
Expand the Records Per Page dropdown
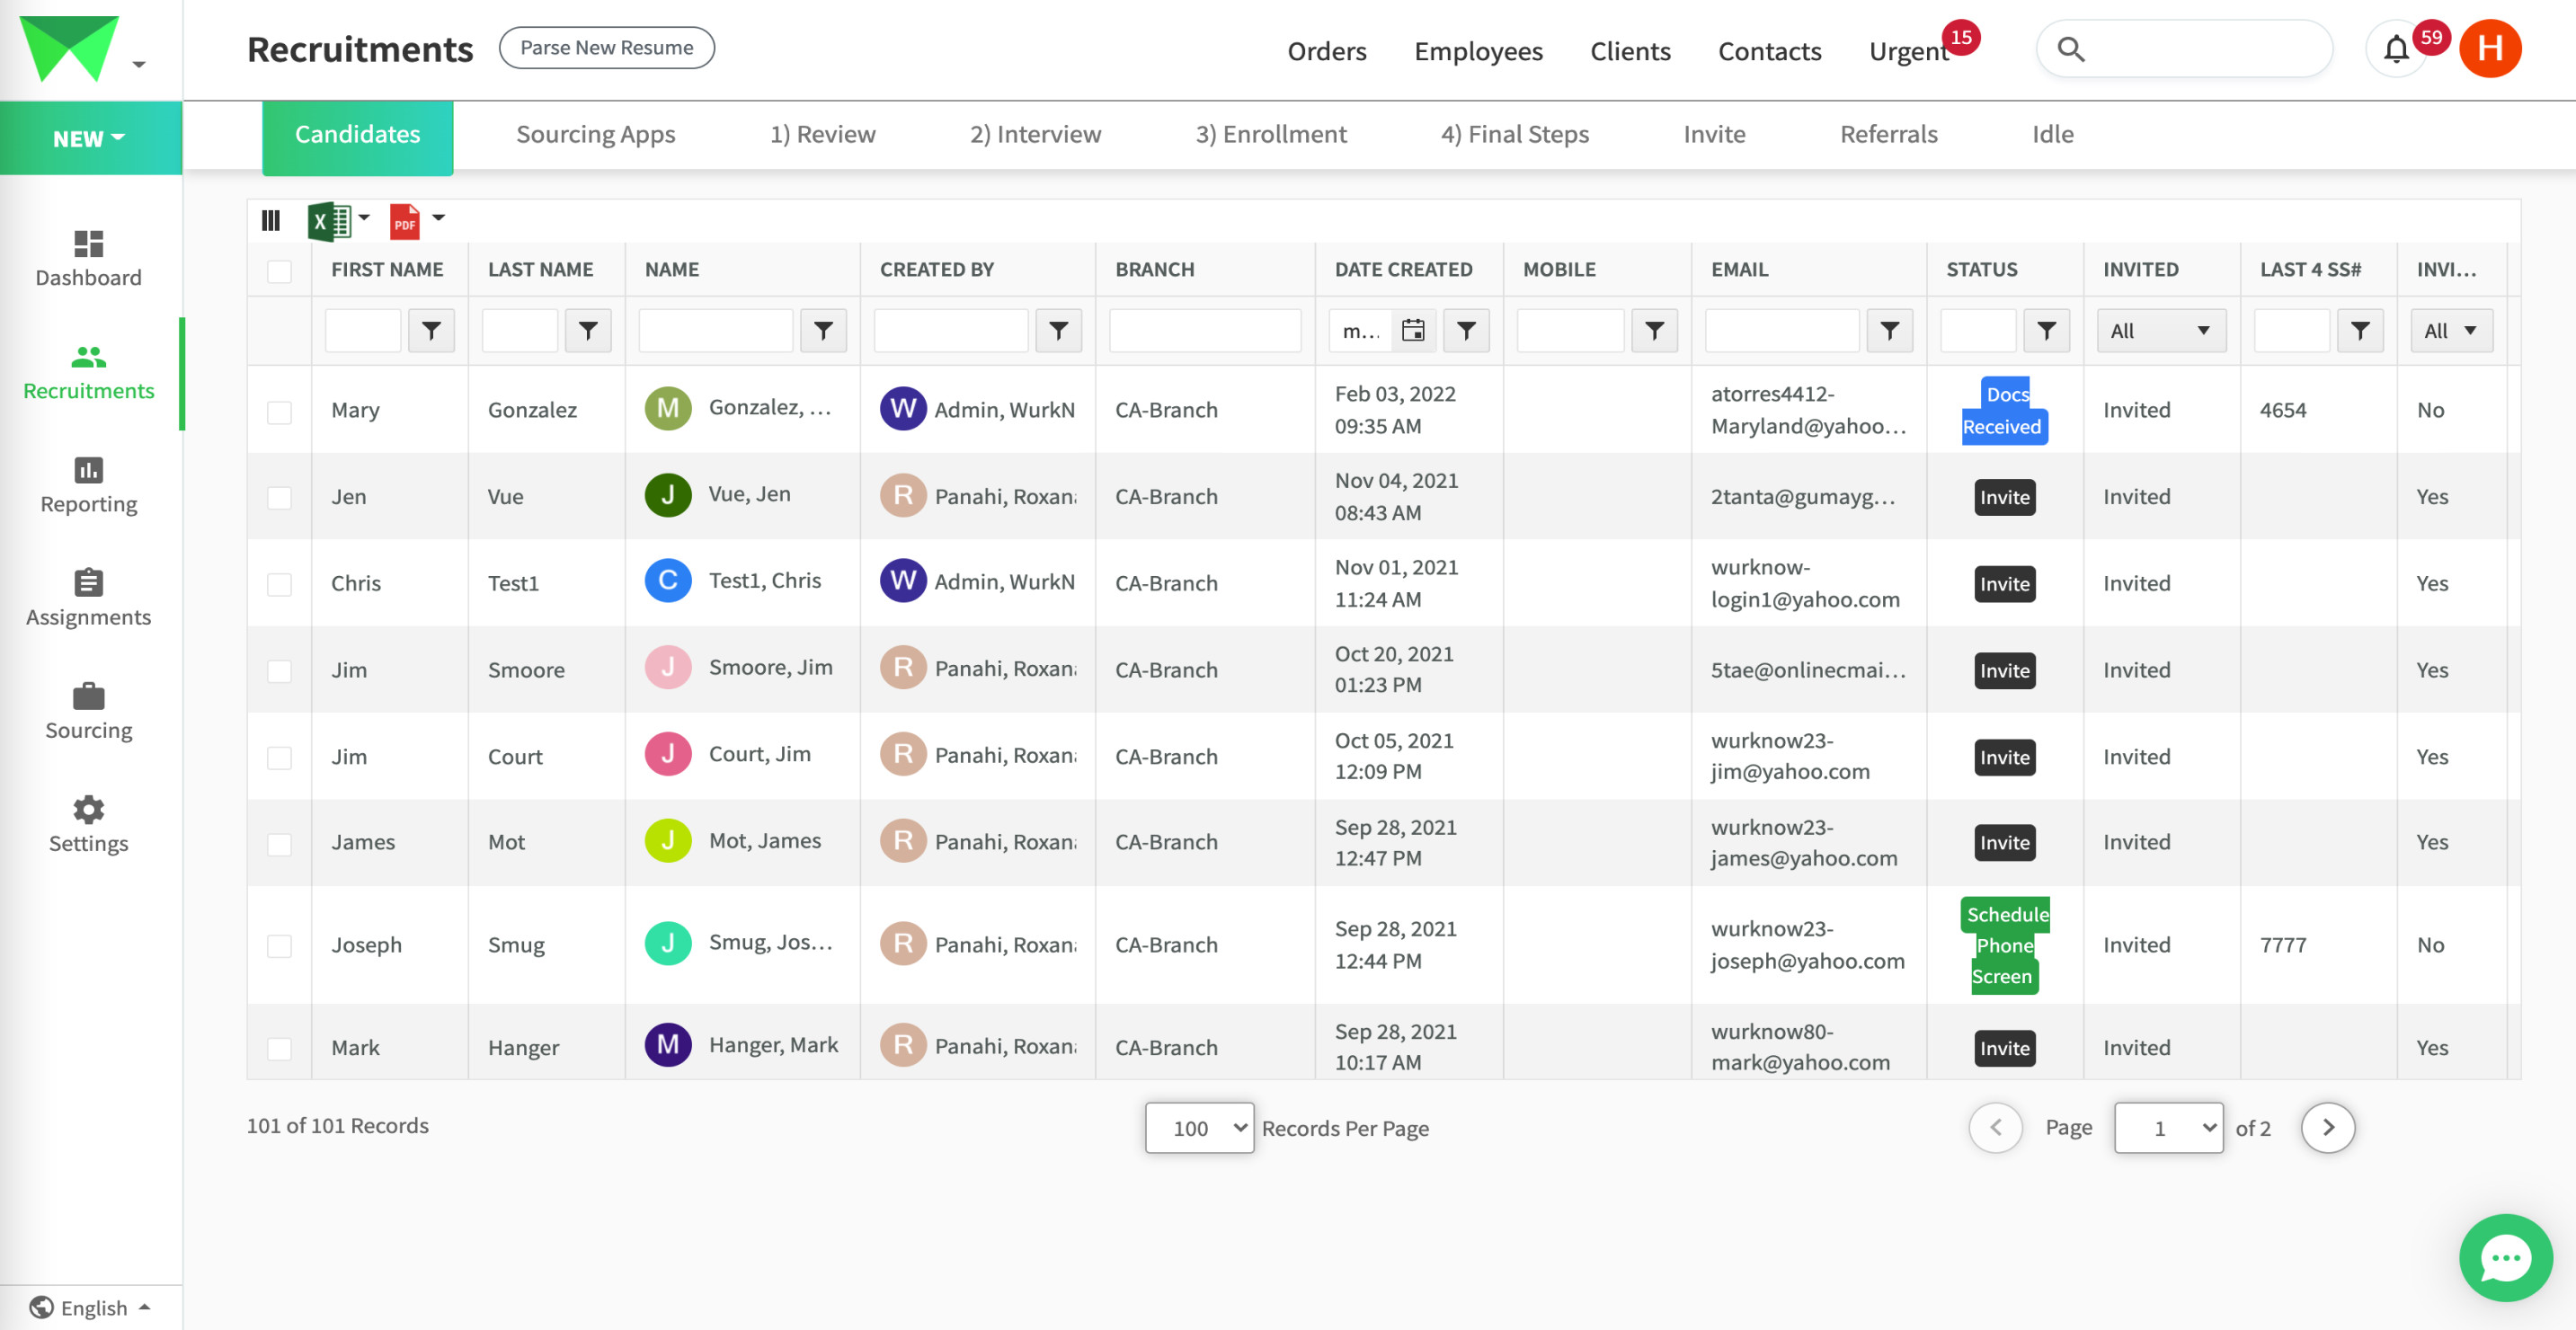point(1198,1127)
